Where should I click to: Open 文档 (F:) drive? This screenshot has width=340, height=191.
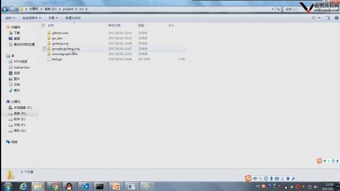[x=19, y=125]
